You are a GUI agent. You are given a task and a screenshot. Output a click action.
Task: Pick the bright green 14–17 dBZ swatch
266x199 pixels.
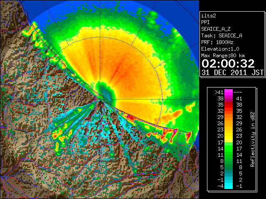pos(229,148)
